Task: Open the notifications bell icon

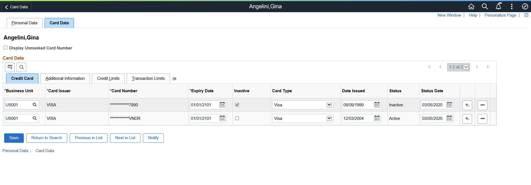Action: (498, 6)
